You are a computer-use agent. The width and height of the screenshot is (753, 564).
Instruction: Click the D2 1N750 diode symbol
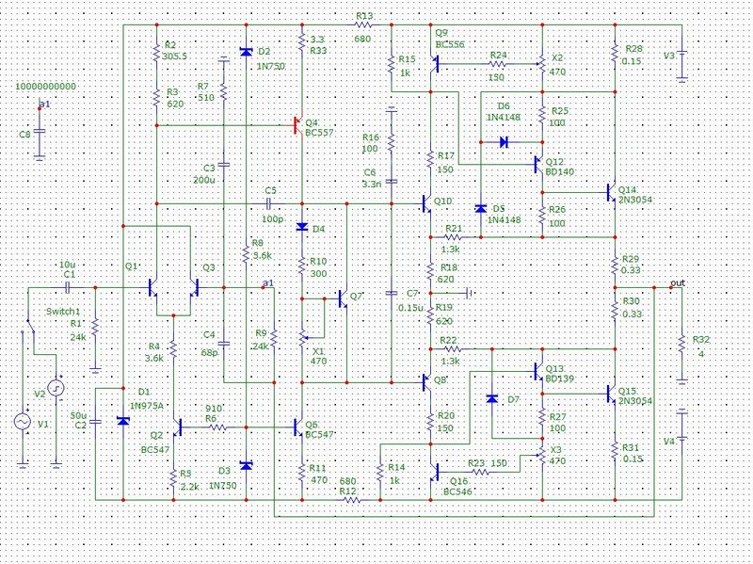point(246,52)
